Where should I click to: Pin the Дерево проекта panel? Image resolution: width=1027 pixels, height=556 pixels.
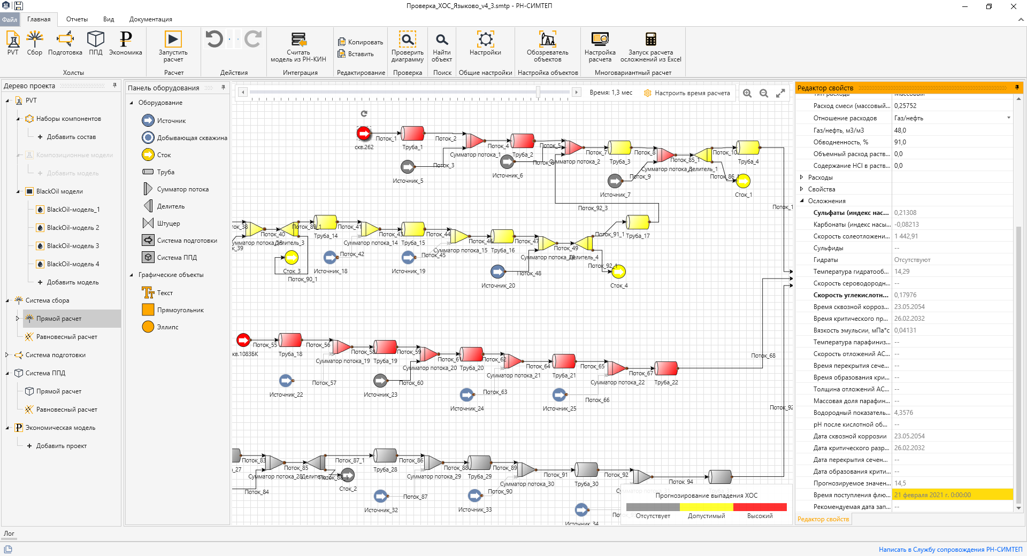[114, 86]
